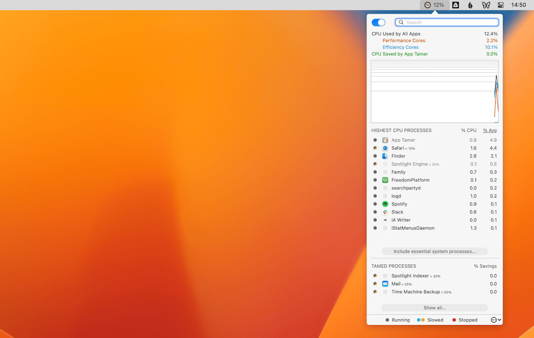Click Show all tamed processes button
534x338 pixels.
[x=435, y=308]
